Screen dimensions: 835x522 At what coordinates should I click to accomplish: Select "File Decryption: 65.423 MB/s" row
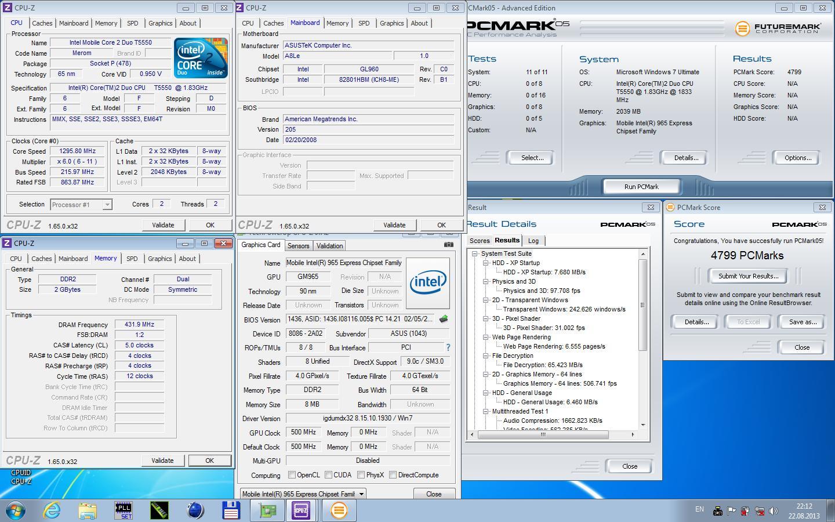(543, 365)
